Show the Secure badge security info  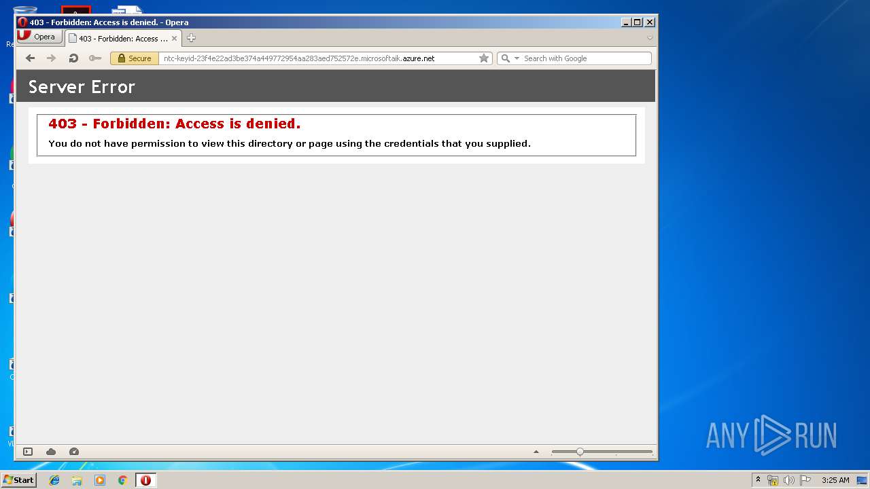[x=135, y=58]
